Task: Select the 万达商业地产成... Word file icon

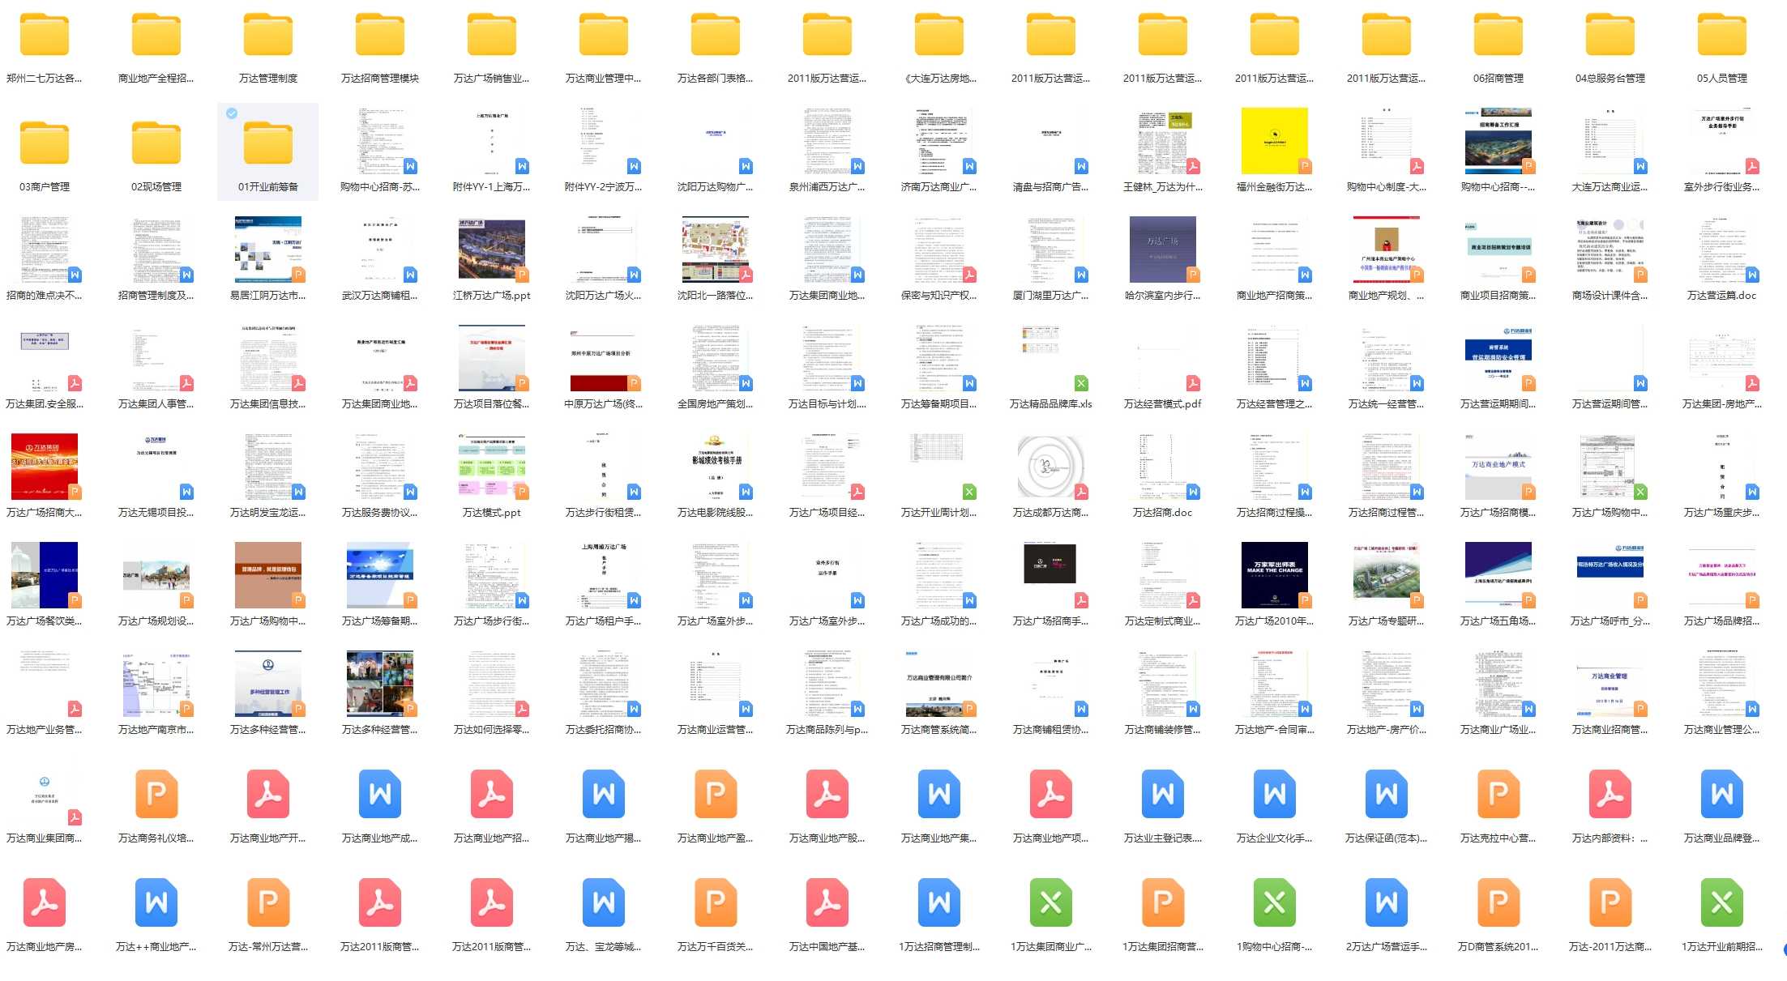Action: tap(380, 795)
